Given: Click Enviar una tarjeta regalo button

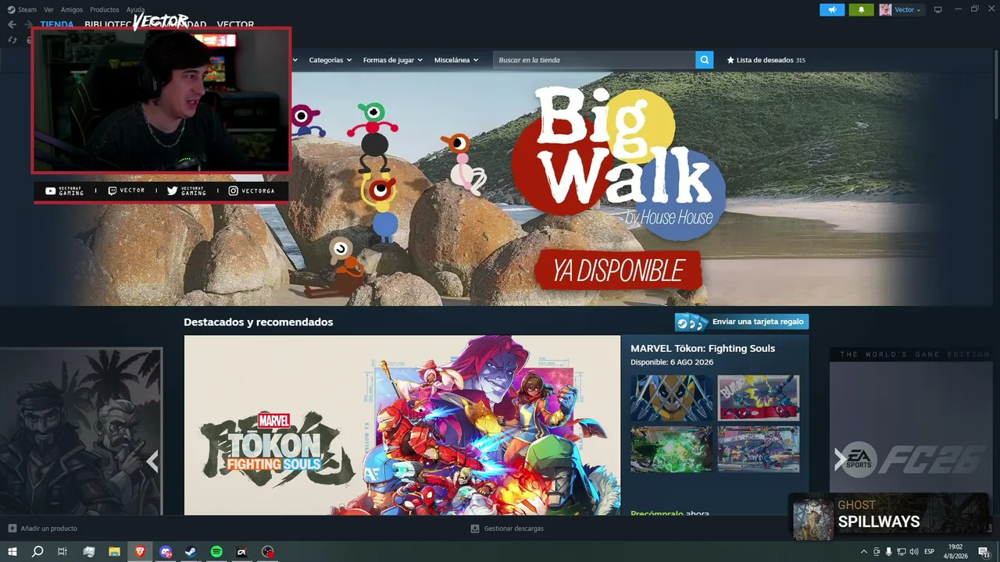Looking at the screenshot, I should pos(741,322).
